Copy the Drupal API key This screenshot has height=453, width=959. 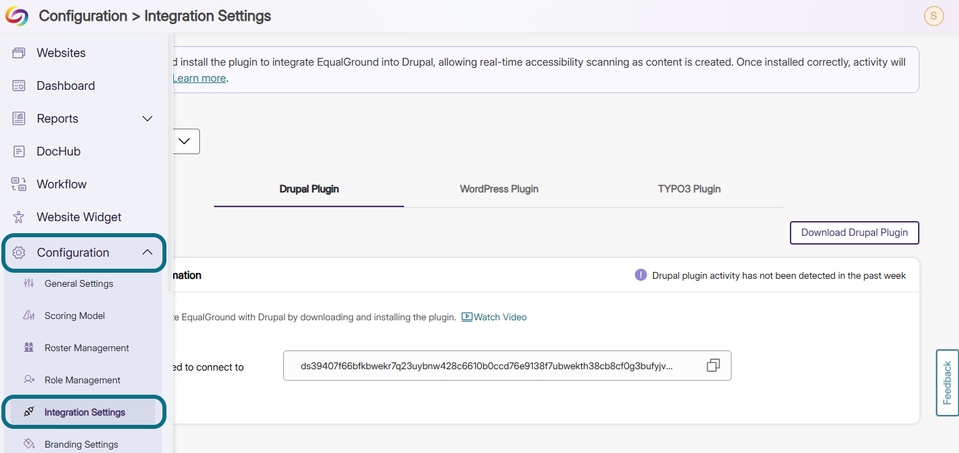713,366
